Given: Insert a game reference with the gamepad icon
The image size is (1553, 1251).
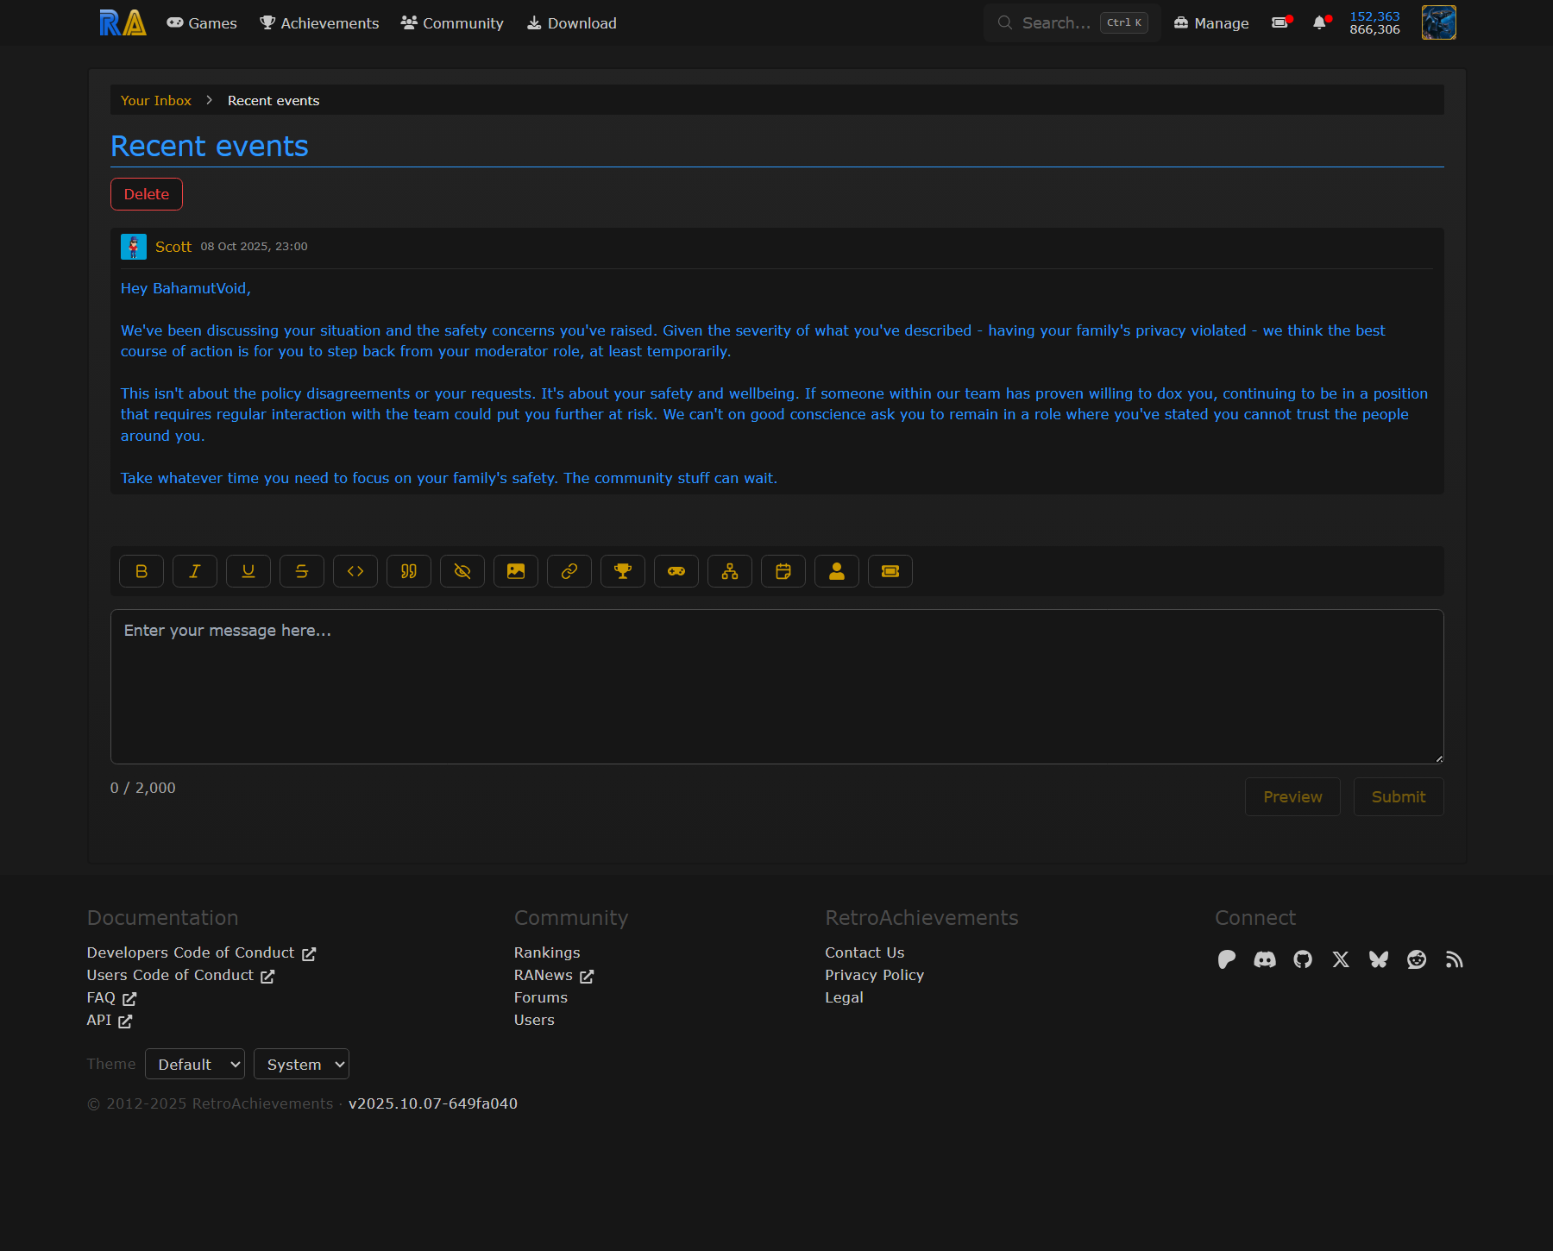Looking at the screenshot, I should point(676,571).
